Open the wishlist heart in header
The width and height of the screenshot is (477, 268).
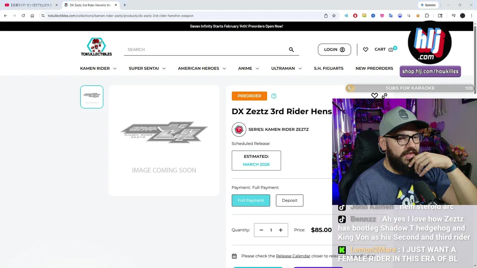point(366,50)
